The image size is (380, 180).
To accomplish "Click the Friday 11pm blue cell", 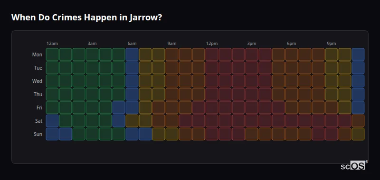I will 359,108.
